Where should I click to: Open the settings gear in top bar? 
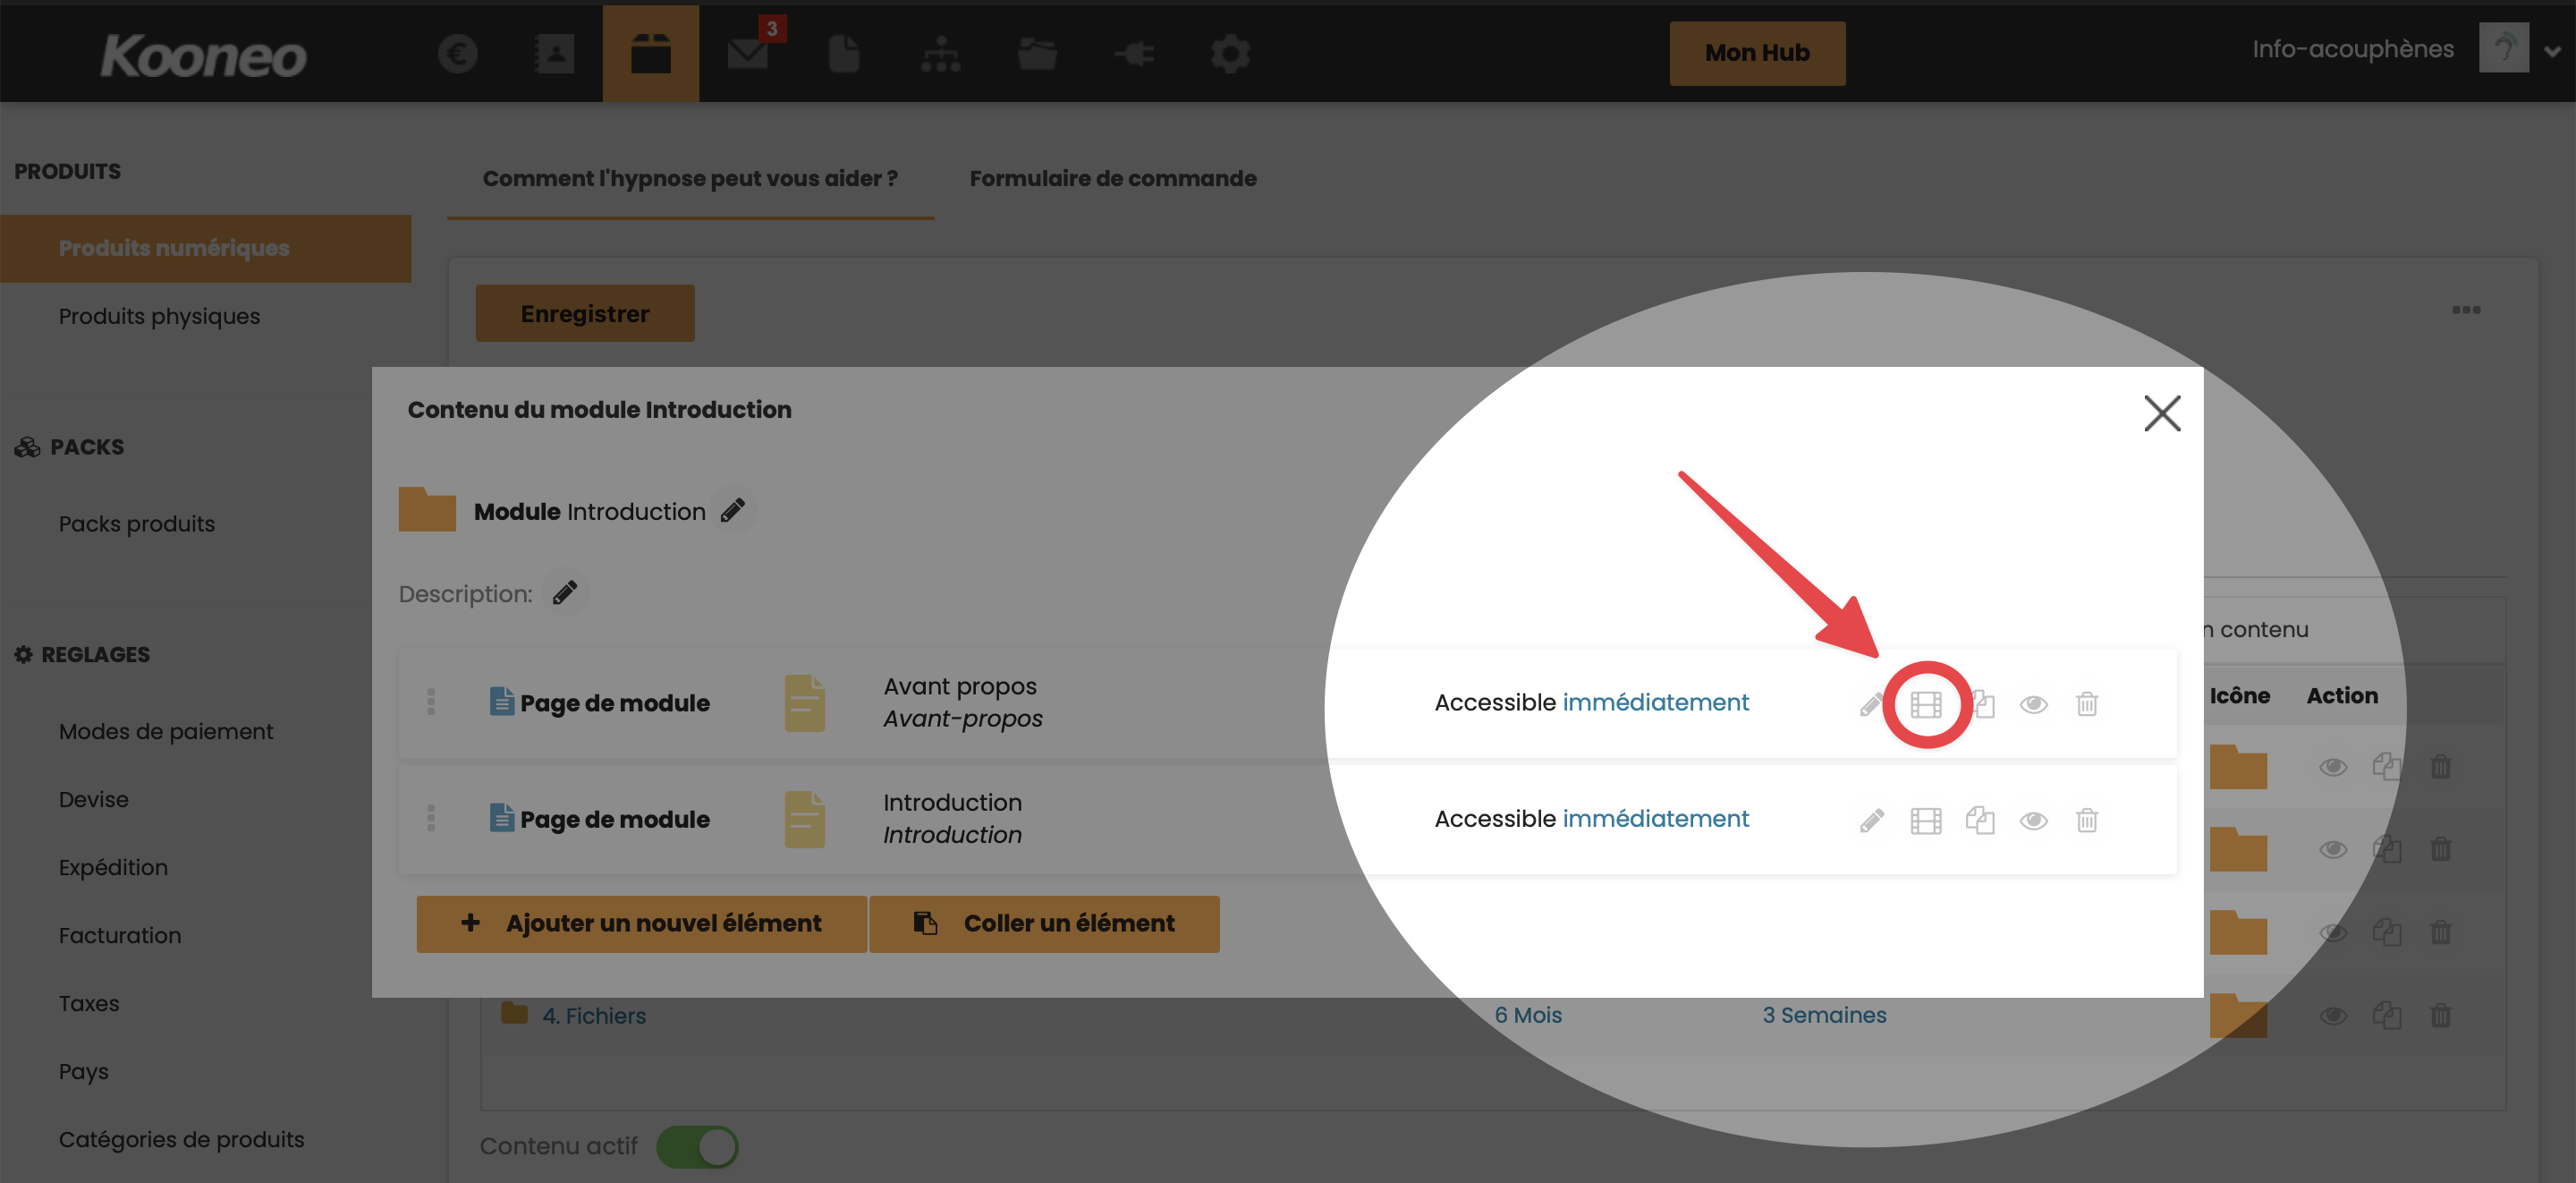1230,53
